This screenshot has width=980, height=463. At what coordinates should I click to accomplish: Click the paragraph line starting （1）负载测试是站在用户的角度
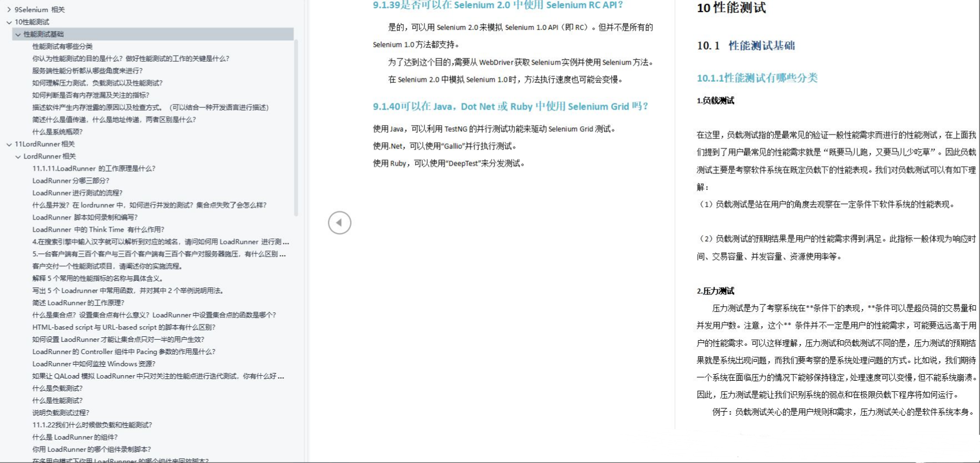click(x=827, y=205)
